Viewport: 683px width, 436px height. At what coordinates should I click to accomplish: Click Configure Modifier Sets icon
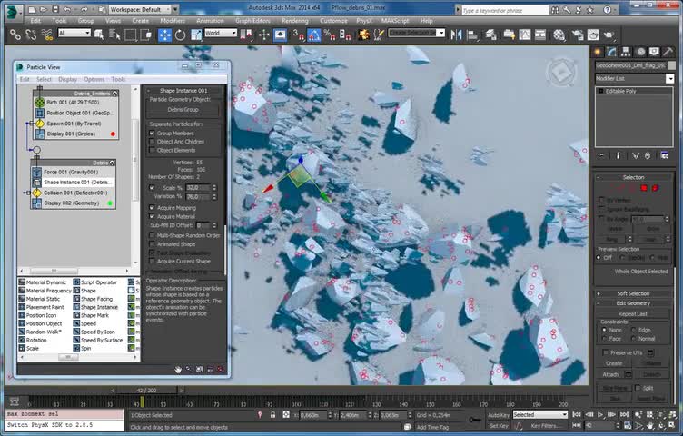665,155
